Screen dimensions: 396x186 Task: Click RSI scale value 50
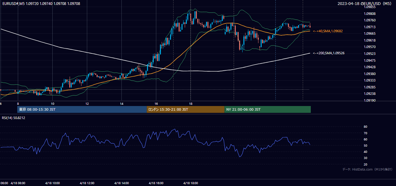(x=365, y=145)
